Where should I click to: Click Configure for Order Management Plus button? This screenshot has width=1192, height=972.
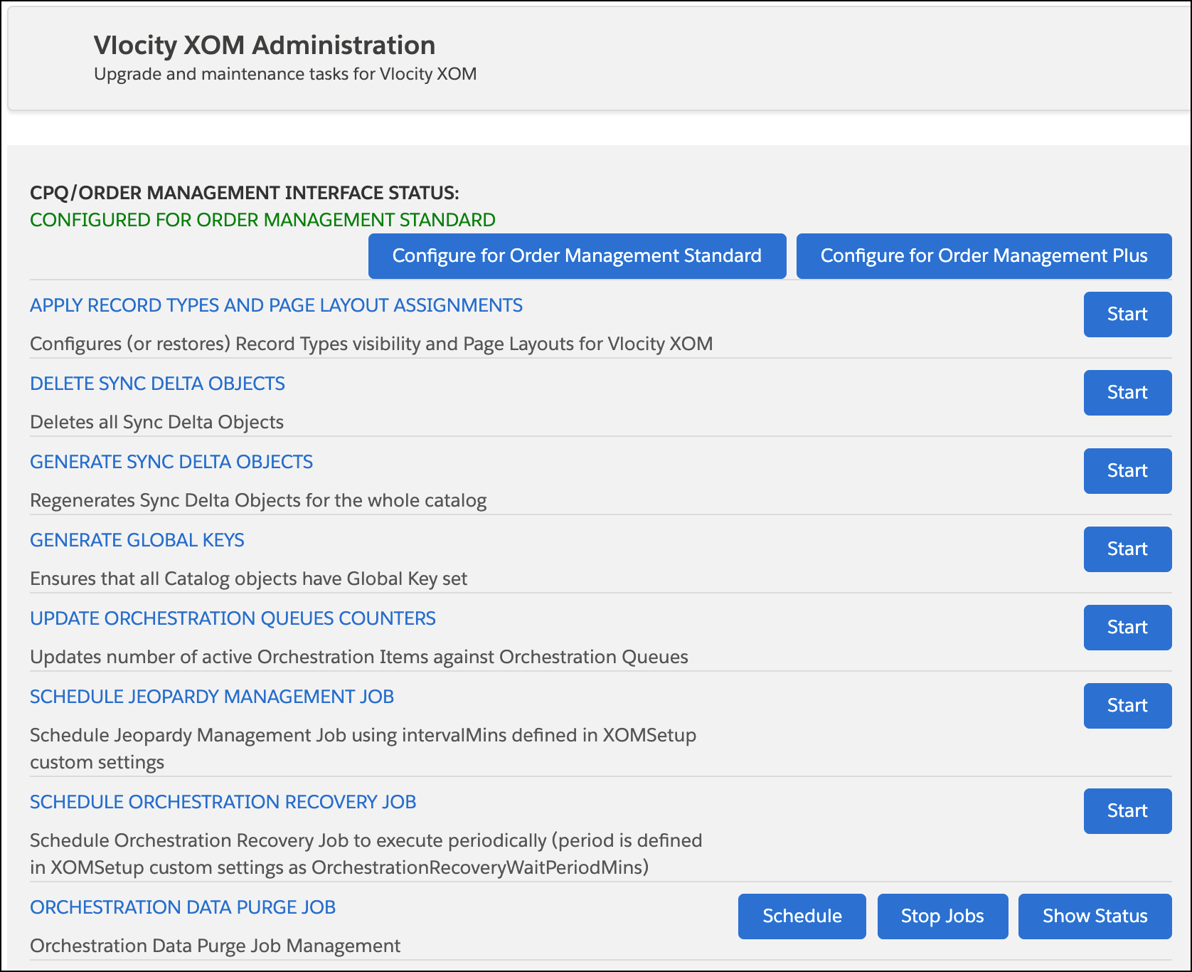[984, 256]
